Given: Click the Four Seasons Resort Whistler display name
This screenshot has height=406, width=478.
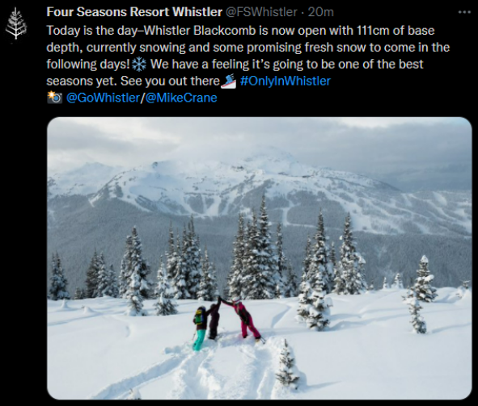Looking at the screenshot, I should pyautogui.click(x=134, y=12).
